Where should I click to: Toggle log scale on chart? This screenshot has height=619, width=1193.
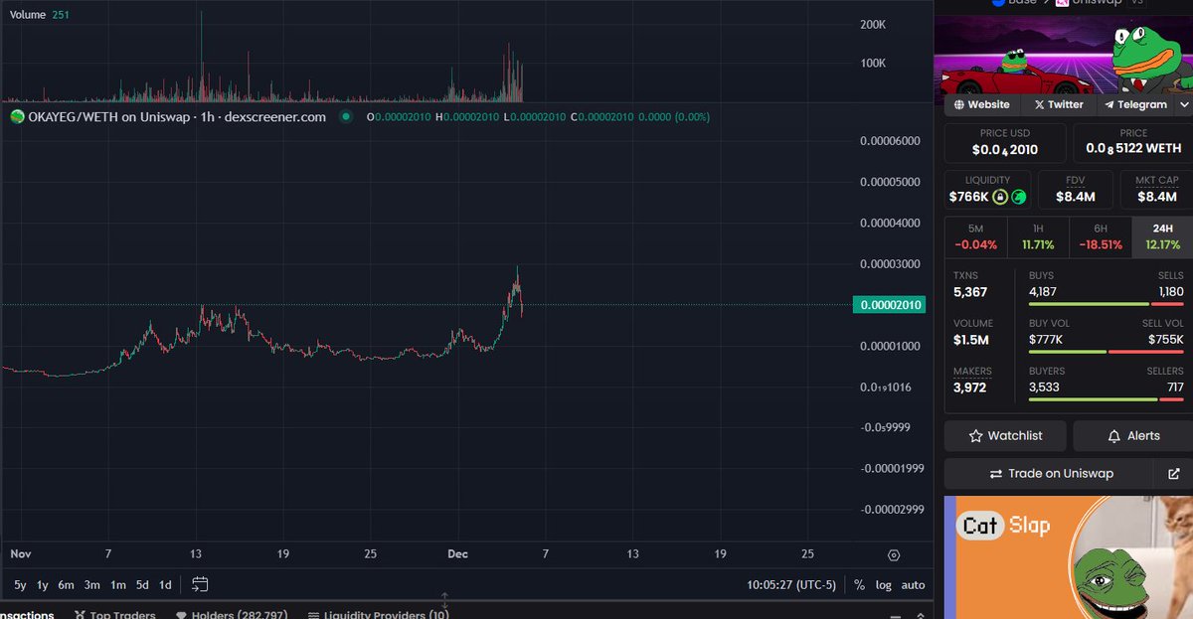click(883, 585)
